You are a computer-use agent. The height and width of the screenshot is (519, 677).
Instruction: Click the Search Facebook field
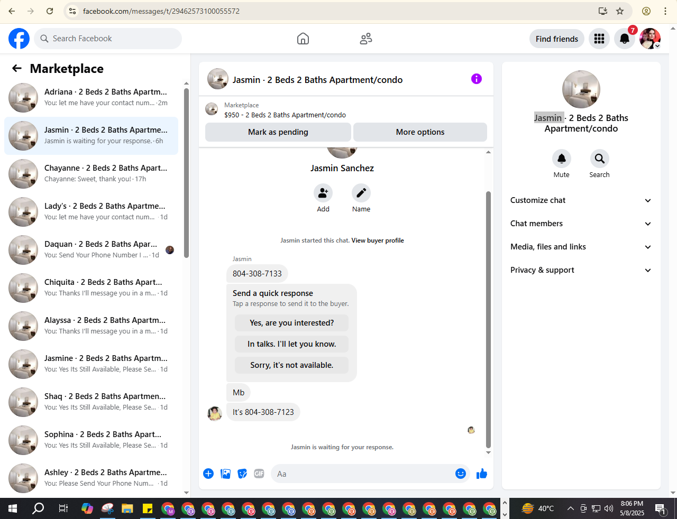(x=108, y=39)
